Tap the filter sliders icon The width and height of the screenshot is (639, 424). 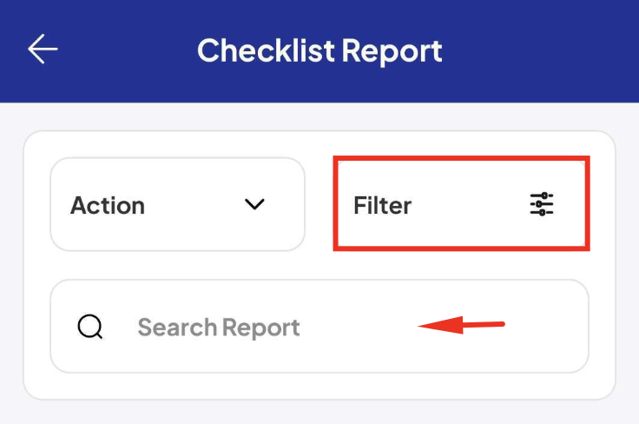pos(542,204)
